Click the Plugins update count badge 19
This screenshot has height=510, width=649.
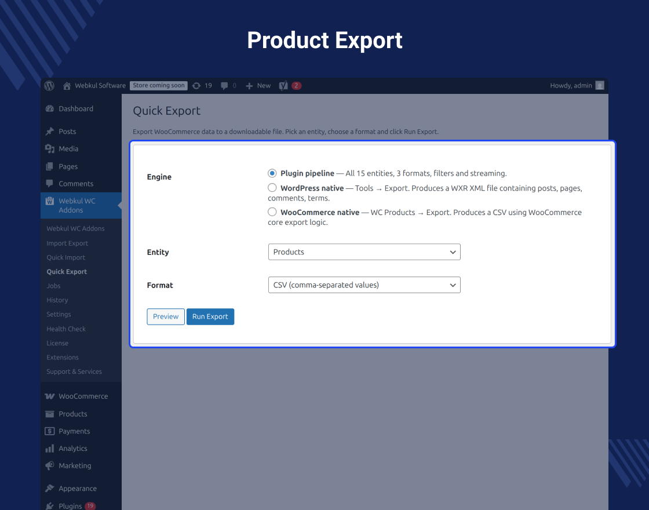90,506
